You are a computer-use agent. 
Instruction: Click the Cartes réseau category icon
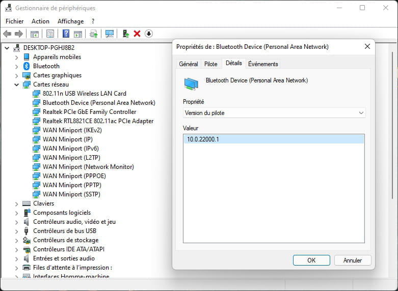click(26, 84)
